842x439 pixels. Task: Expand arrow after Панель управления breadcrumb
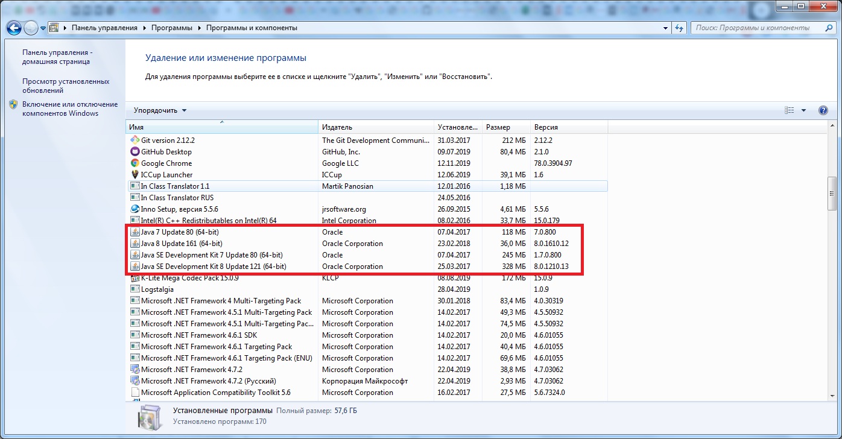(x=144, y=28)
